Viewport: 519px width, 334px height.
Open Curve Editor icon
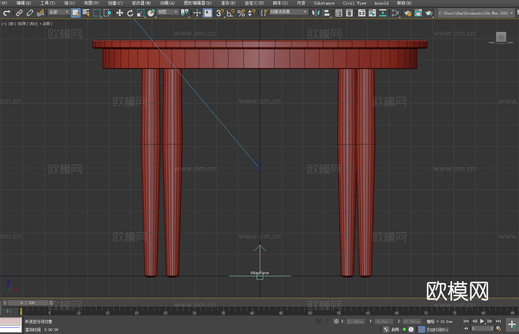[x=372, y=13]
